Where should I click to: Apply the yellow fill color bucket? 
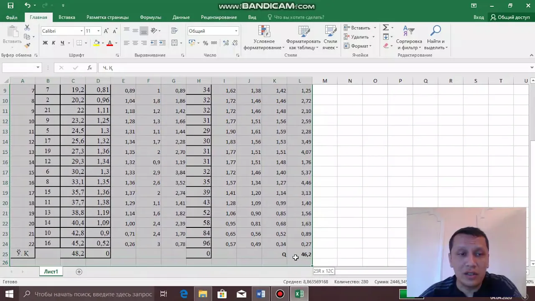coord(97,43)
